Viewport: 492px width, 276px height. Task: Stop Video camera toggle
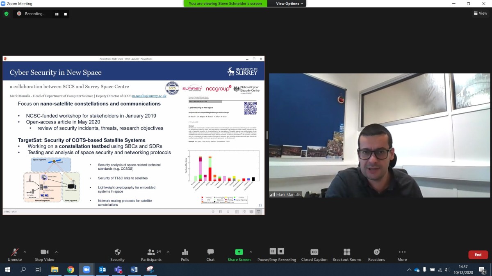pos(45,252)
